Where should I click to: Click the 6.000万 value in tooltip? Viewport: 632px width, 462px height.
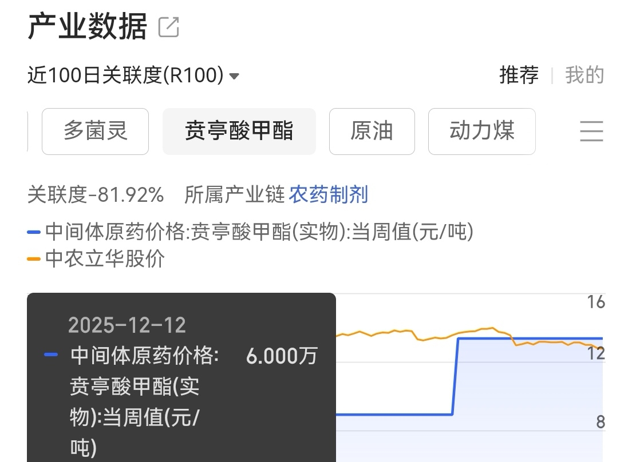click(x=282, y=356)
